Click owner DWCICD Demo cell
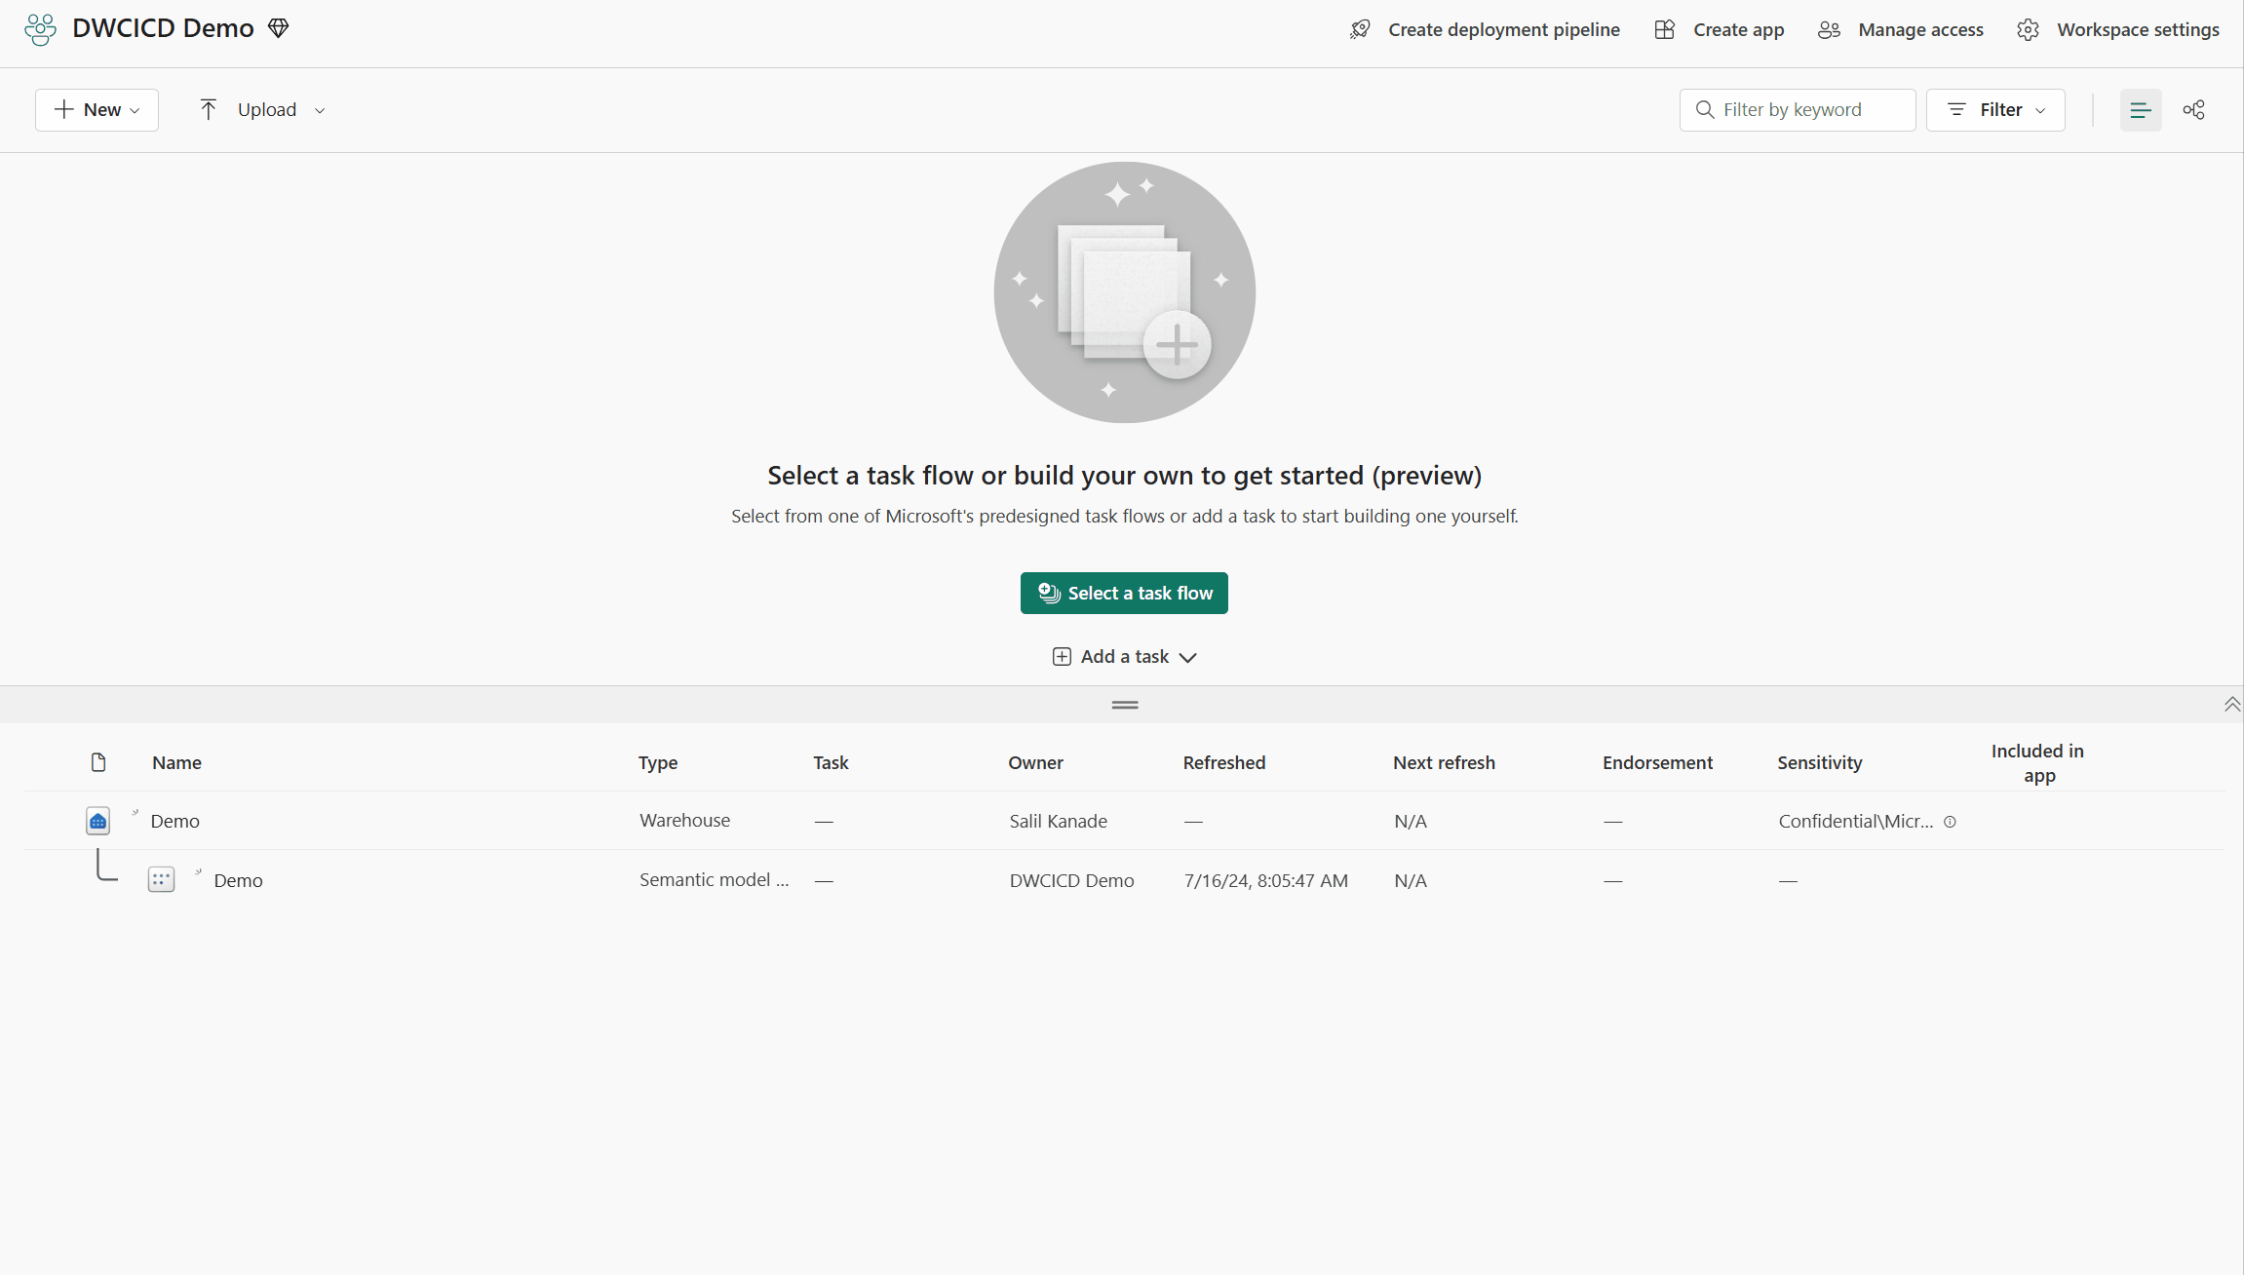 (1071, 880)
